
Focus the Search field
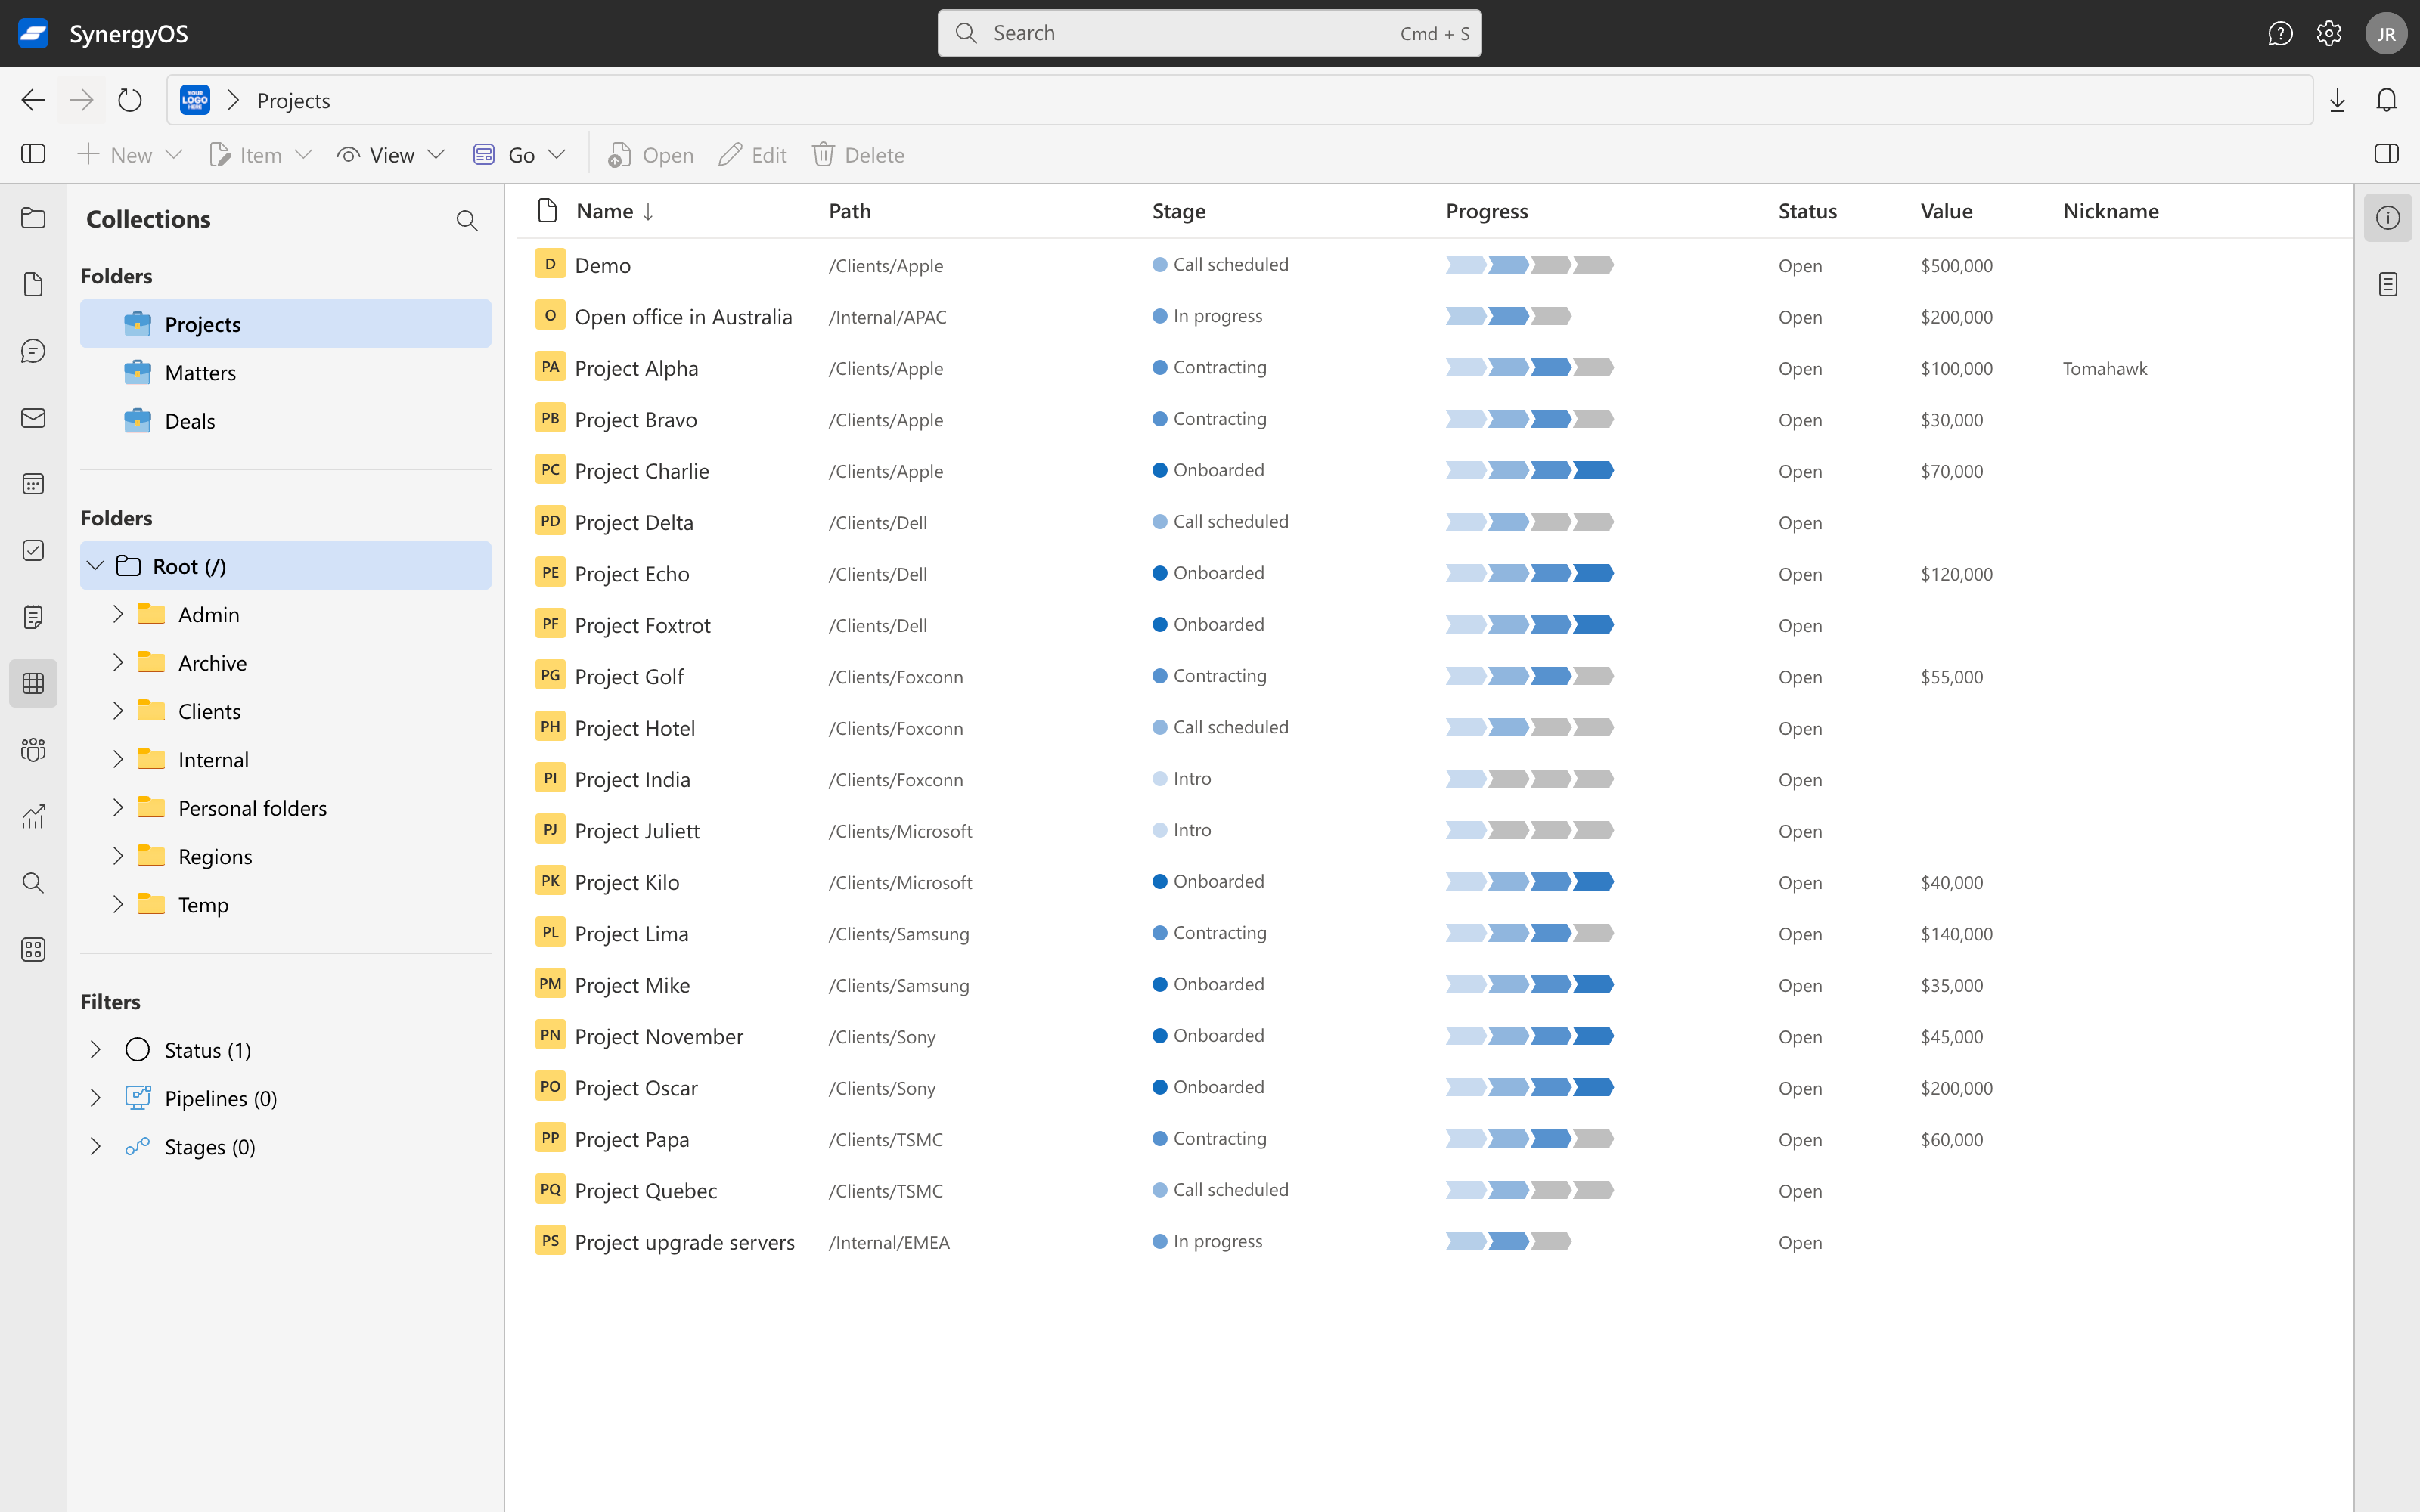1210,33
